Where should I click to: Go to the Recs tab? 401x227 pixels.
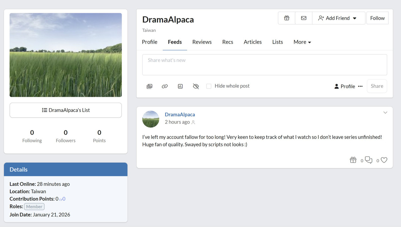click(x=228, y=42)
